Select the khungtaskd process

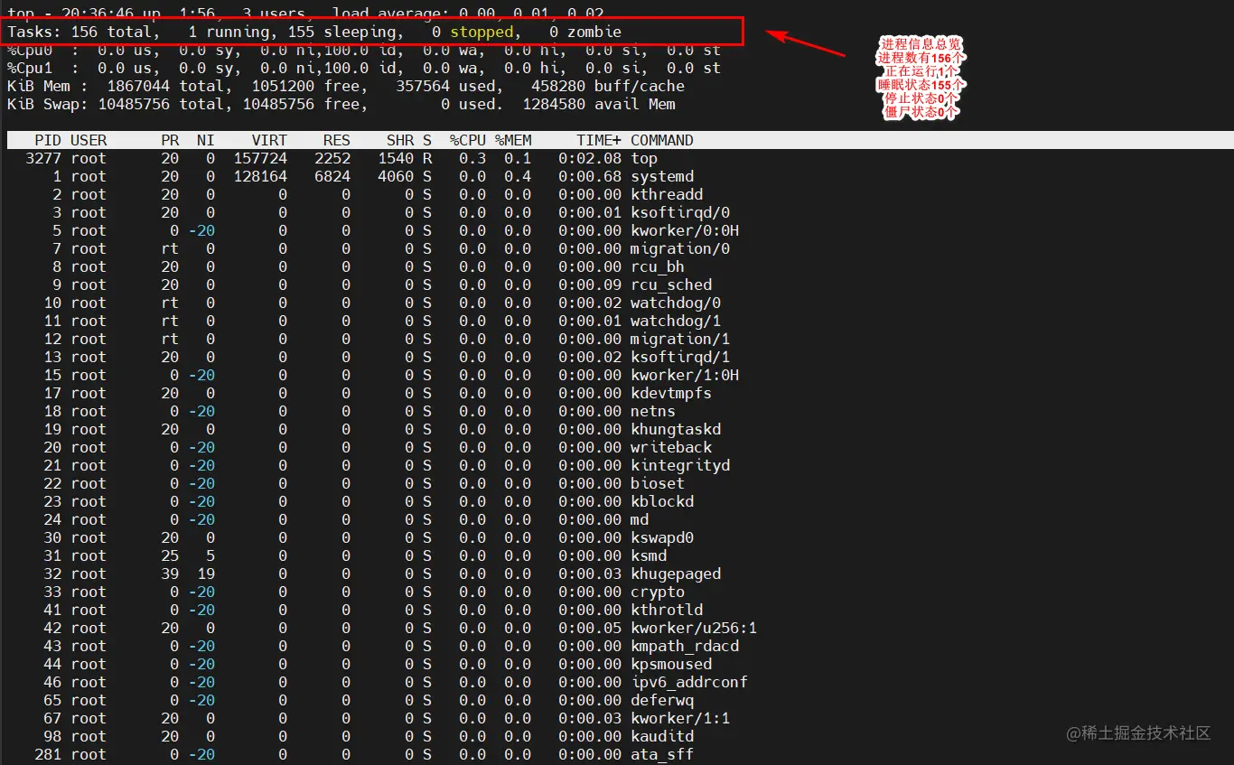click(x=676, y=429)
